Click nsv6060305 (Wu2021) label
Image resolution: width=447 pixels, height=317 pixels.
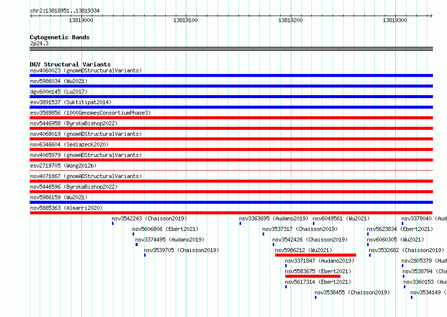(395, 240)
